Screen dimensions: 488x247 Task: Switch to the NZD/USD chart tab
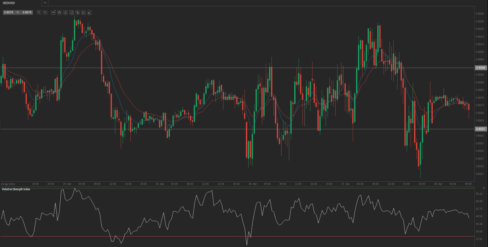point(9,3)
